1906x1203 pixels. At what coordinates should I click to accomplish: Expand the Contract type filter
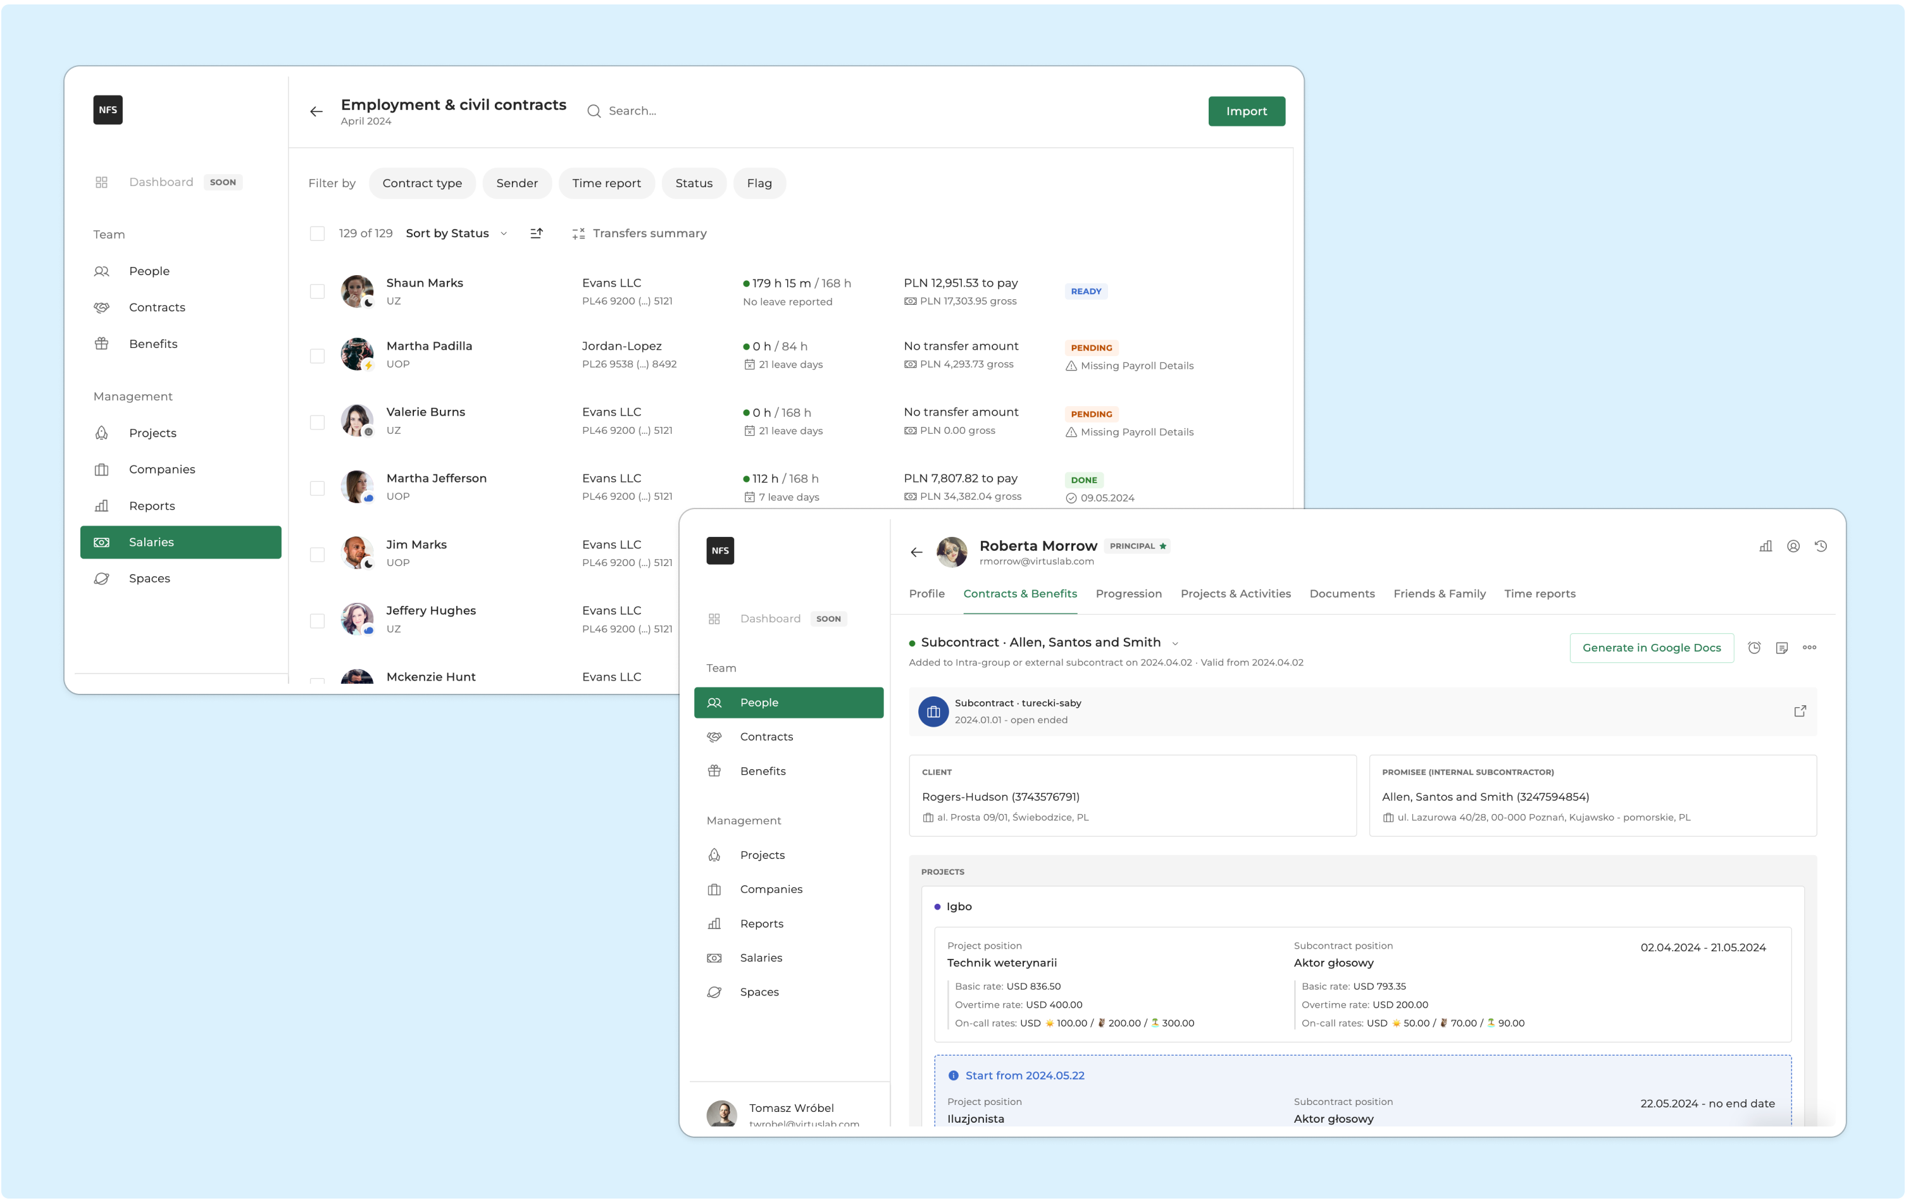coord(422,183)
